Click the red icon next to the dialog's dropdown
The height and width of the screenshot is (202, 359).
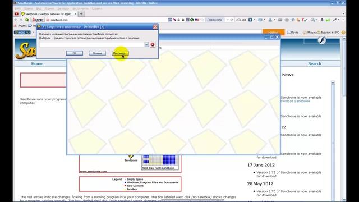pyautogui.click(x=153, y=44)
